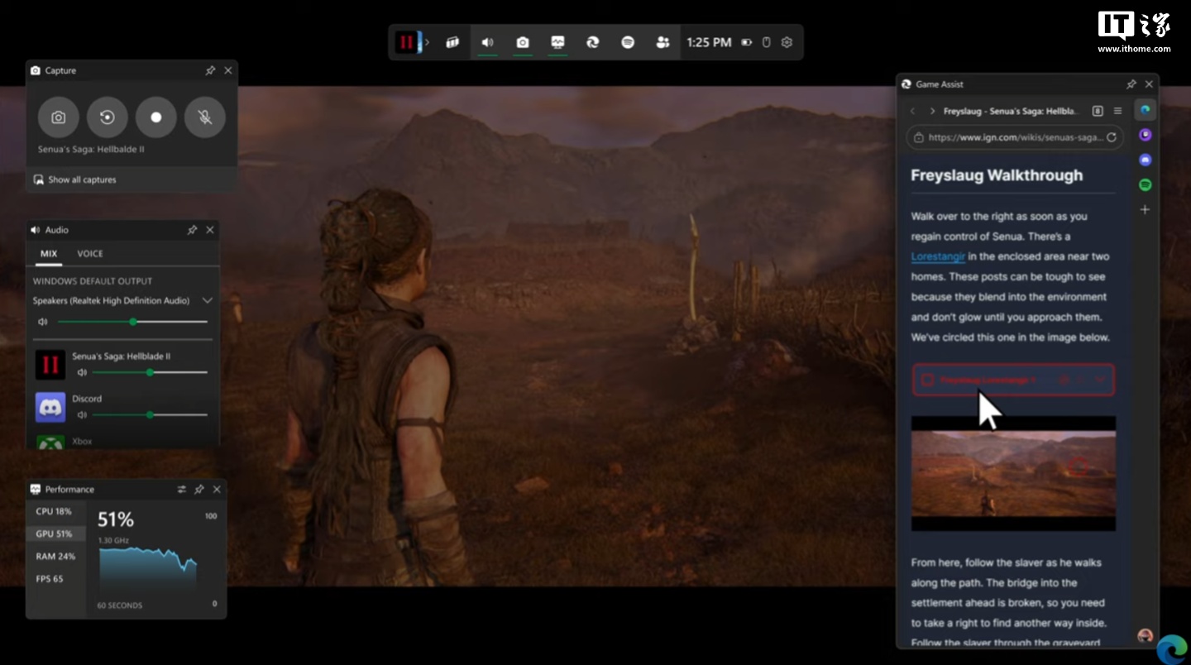The width and height of the screenshot is (1191, 665).
Task: Switch to the VOICE tab
Action: (x=90, y=254)
